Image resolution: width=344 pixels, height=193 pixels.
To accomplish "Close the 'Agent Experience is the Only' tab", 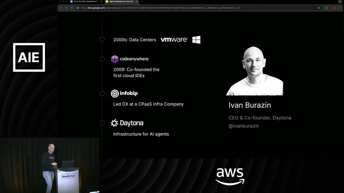I will (137, 2).
